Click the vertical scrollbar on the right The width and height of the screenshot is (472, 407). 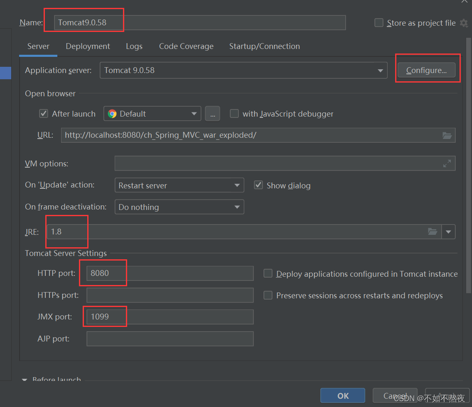(x=468, y=165)
